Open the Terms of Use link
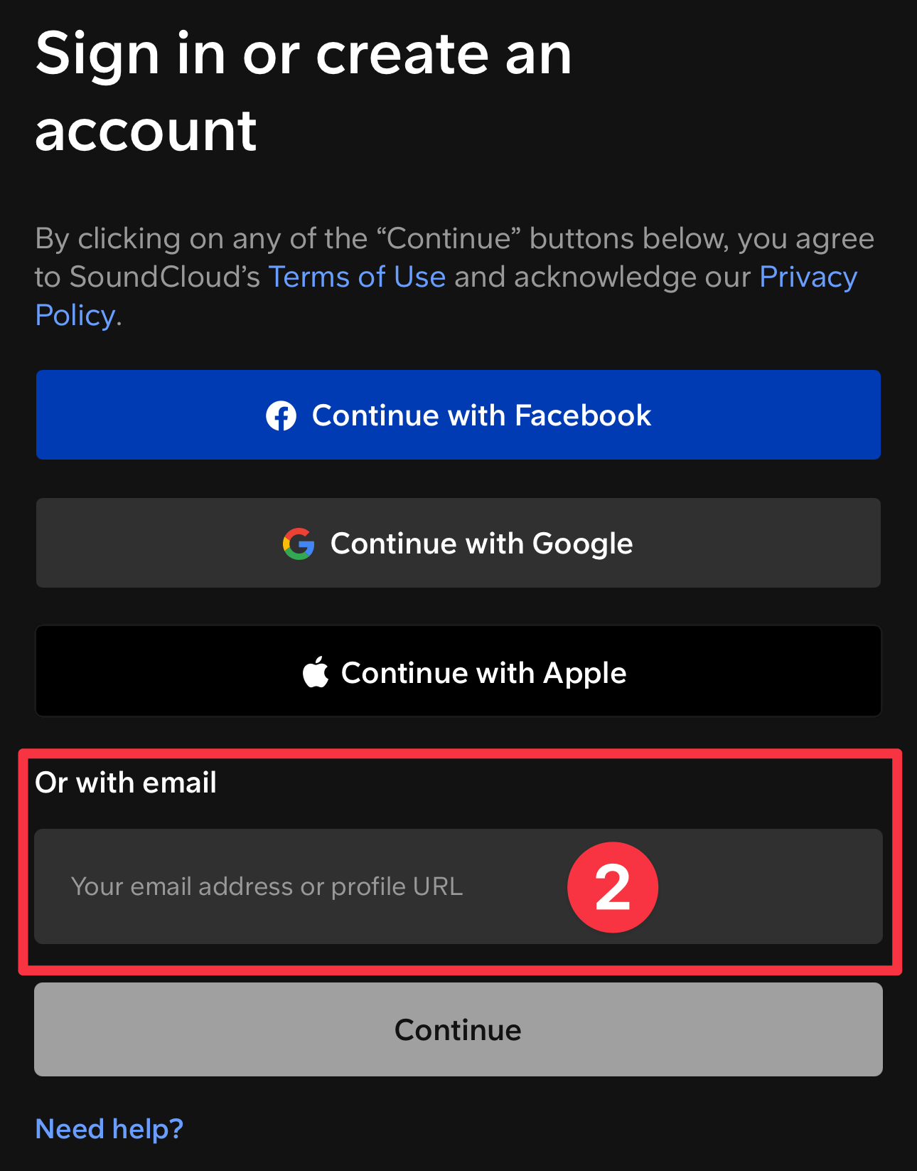 tap(357, 277)
